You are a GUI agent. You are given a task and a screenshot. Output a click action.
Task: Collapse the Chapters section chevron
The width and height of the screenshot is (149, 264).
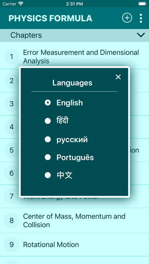141,35
